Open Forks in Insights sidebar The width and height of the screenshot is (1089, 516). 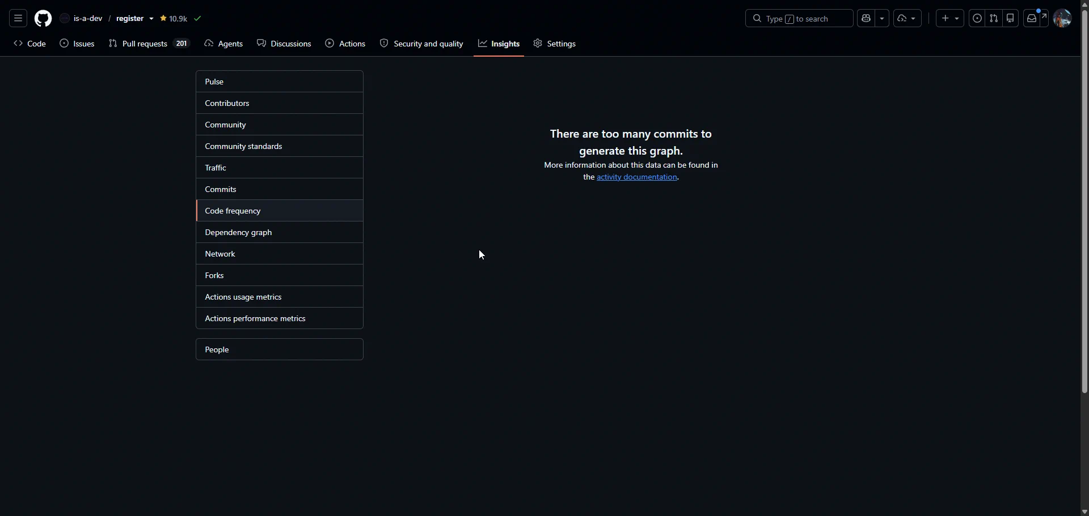pos(280,275)
